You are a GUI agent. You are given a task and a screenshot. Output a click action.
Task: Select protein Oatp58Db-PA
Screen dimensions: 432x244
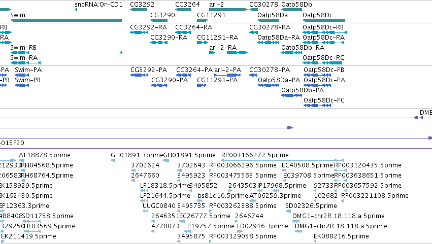tap(292, 95)
